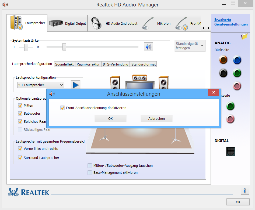
Task: Enable Mitten-/Subwoofer-Ausgang tauschen
Action: (90, 166)
